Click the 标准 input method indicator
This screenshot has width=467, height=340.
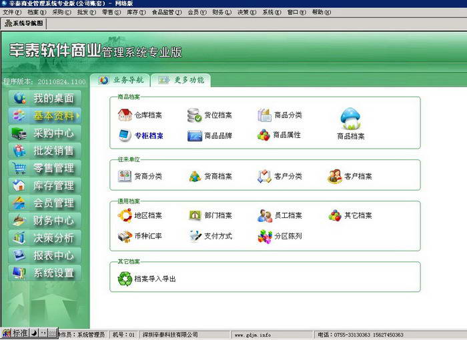pos(20,333)
